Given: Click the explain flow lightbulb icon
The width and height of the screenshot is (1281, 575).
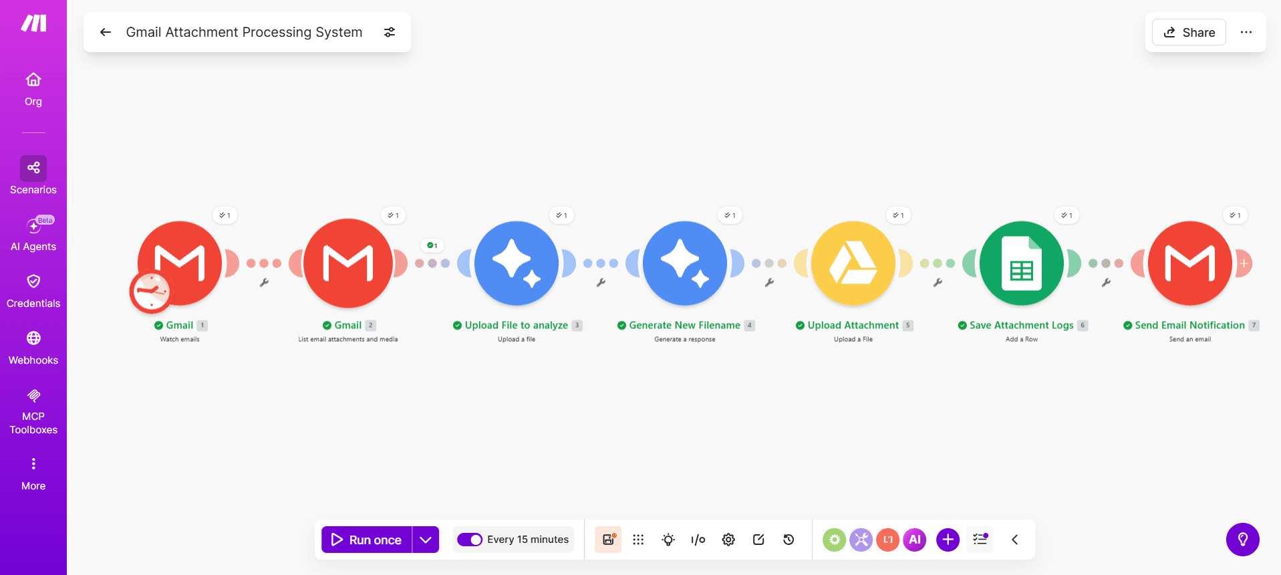Looking at the screenshot, I should 668,540.
